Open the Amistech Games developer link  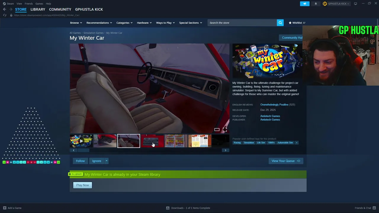[x=270, y=116]
